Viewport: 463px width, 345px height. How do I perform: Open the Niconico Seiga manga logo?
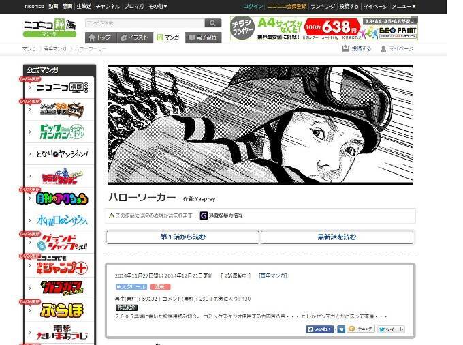(50, 29)
